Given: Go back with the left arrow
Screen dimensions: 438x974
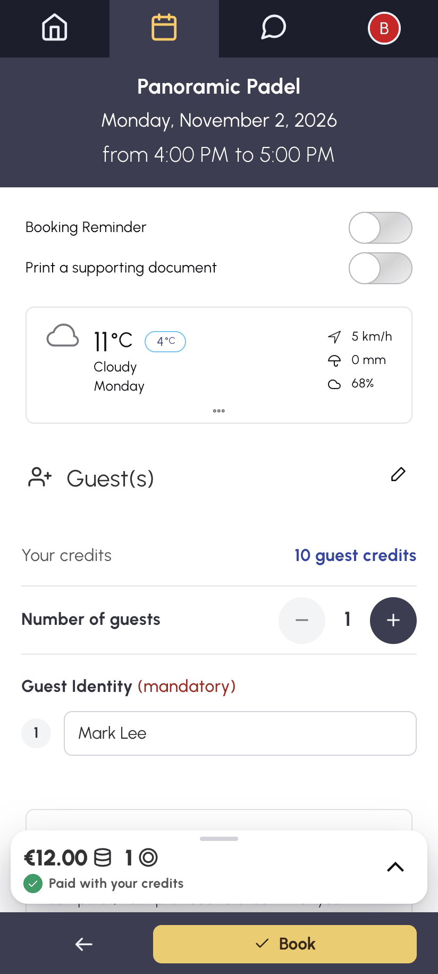Looking at the screenshot, I should 84,945.
